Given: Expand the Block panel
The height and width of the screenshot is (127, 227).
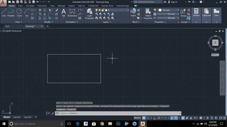Looking at the screenshot, I should tap(136, 22).
